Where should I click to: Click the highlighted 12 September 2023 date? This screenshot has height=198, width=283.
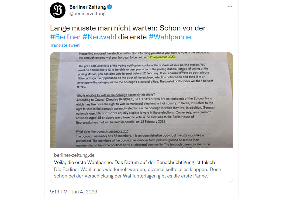pos(162,57)
